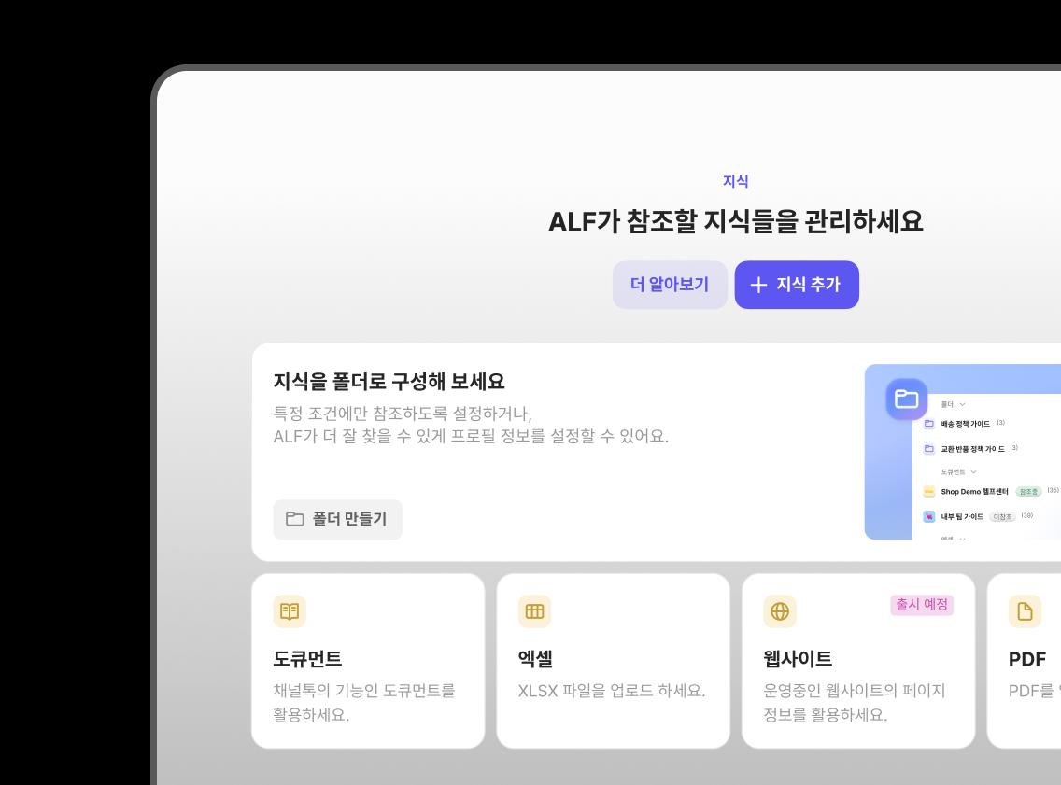Click the 폴더 만들기 button
1061x785 pixels.
tap(337, 519)
